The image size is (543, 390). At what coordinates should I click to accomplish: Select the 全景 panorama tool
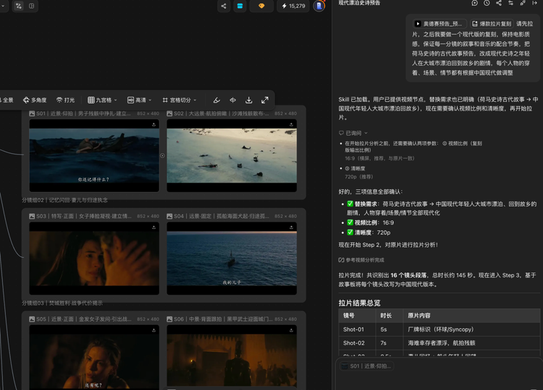point(8,100)
